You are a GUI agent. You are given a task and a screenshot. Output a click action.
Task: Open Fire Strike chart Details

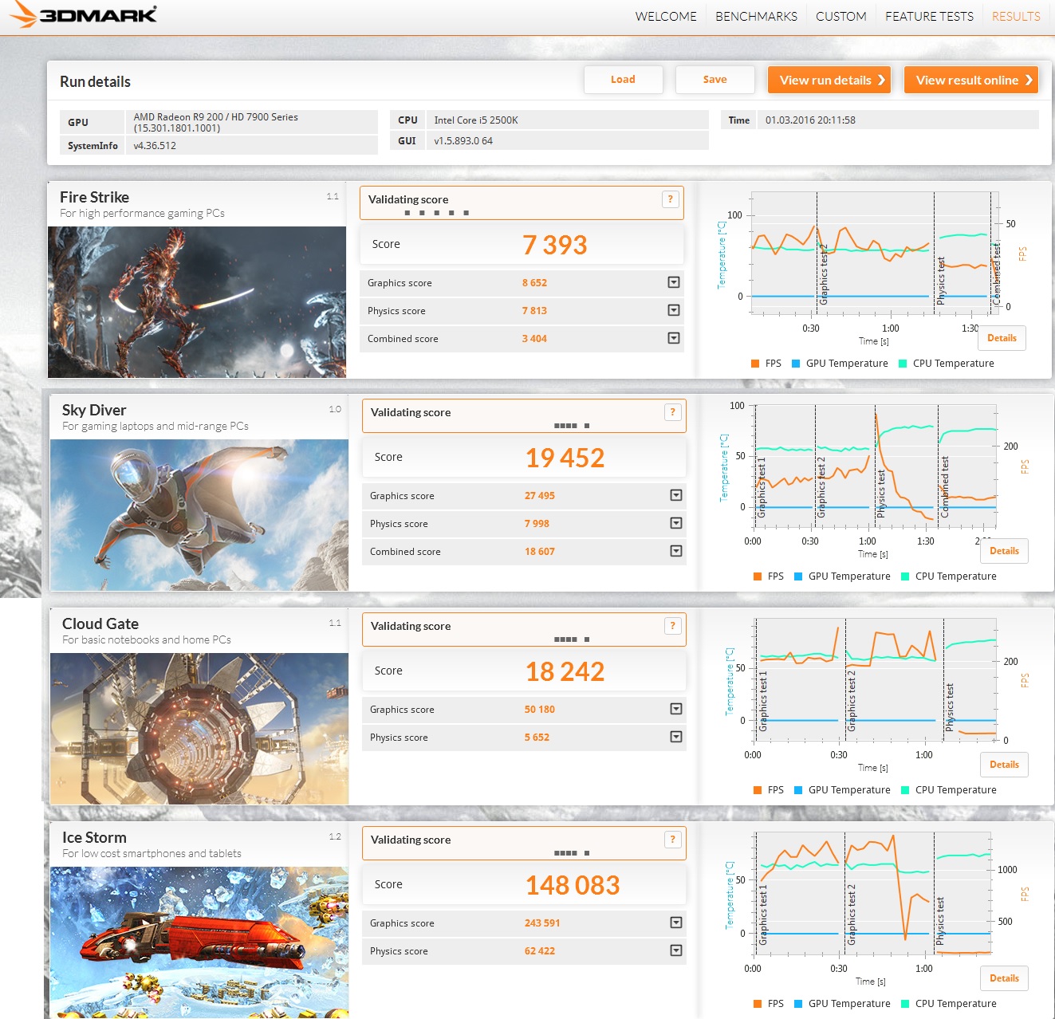pyautogui.click(x=1002, y=338)
